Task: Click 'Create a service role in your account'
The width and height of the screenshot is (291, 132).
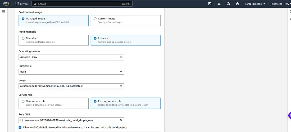Action: tap(44, 105)
